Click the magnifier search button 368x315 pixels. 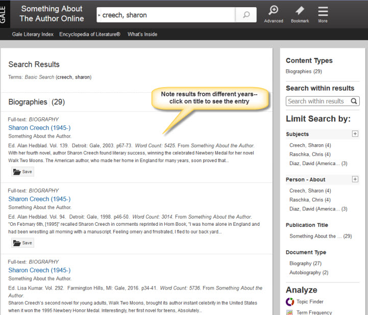pyautogui.click(x=246, y=15)
